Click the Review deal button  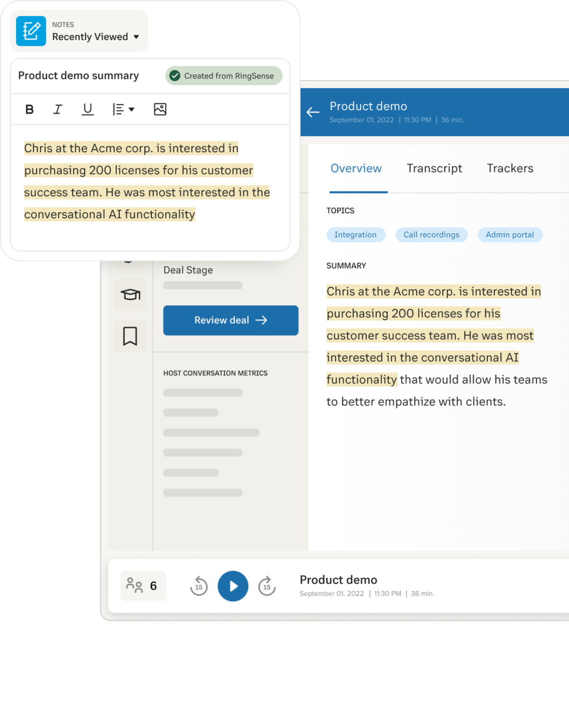point(231,320)
